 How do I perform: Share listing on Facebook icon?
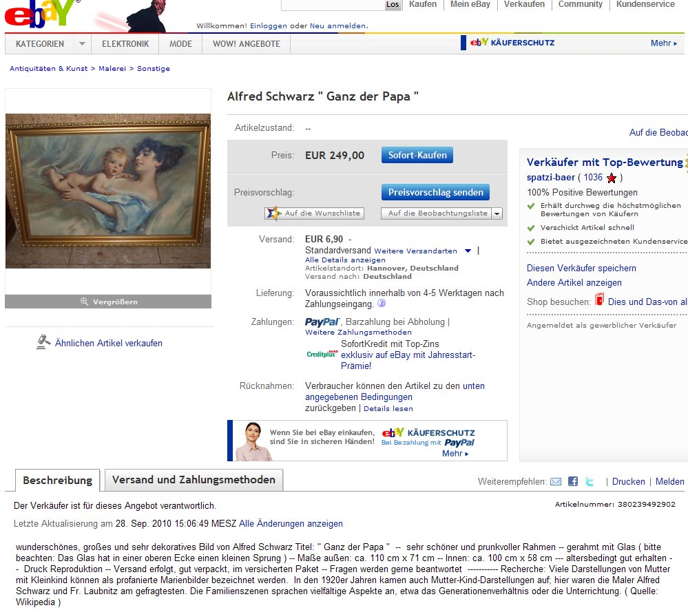point(572,481)
